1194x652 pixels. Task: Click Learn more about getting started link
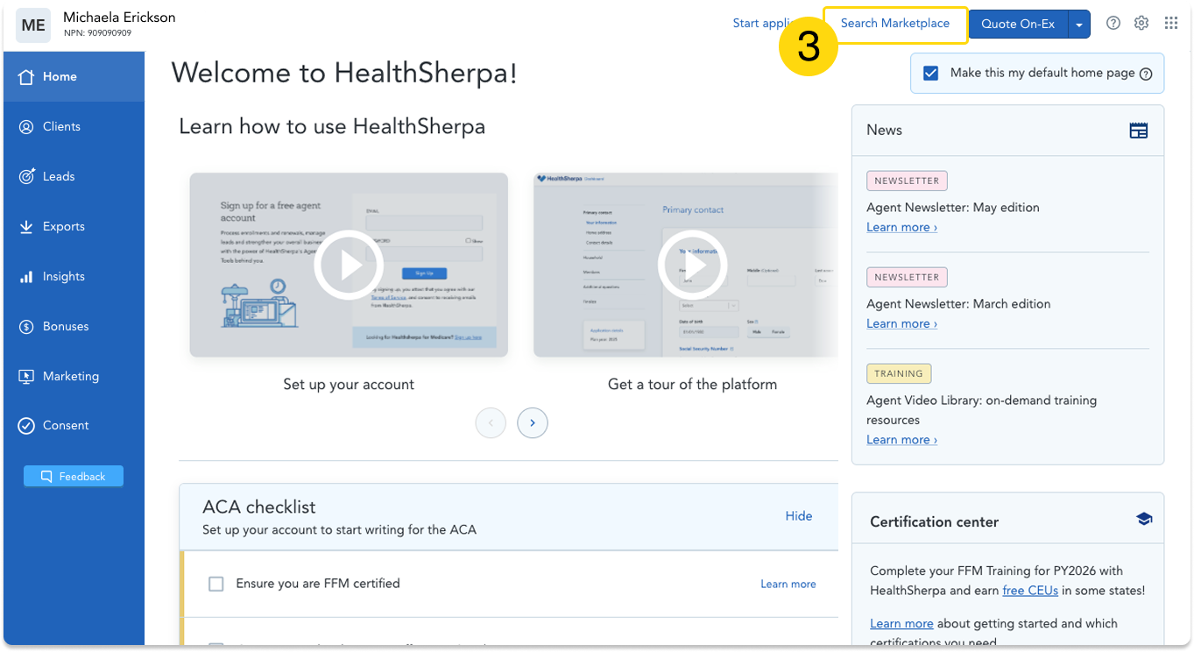(901, 624)
